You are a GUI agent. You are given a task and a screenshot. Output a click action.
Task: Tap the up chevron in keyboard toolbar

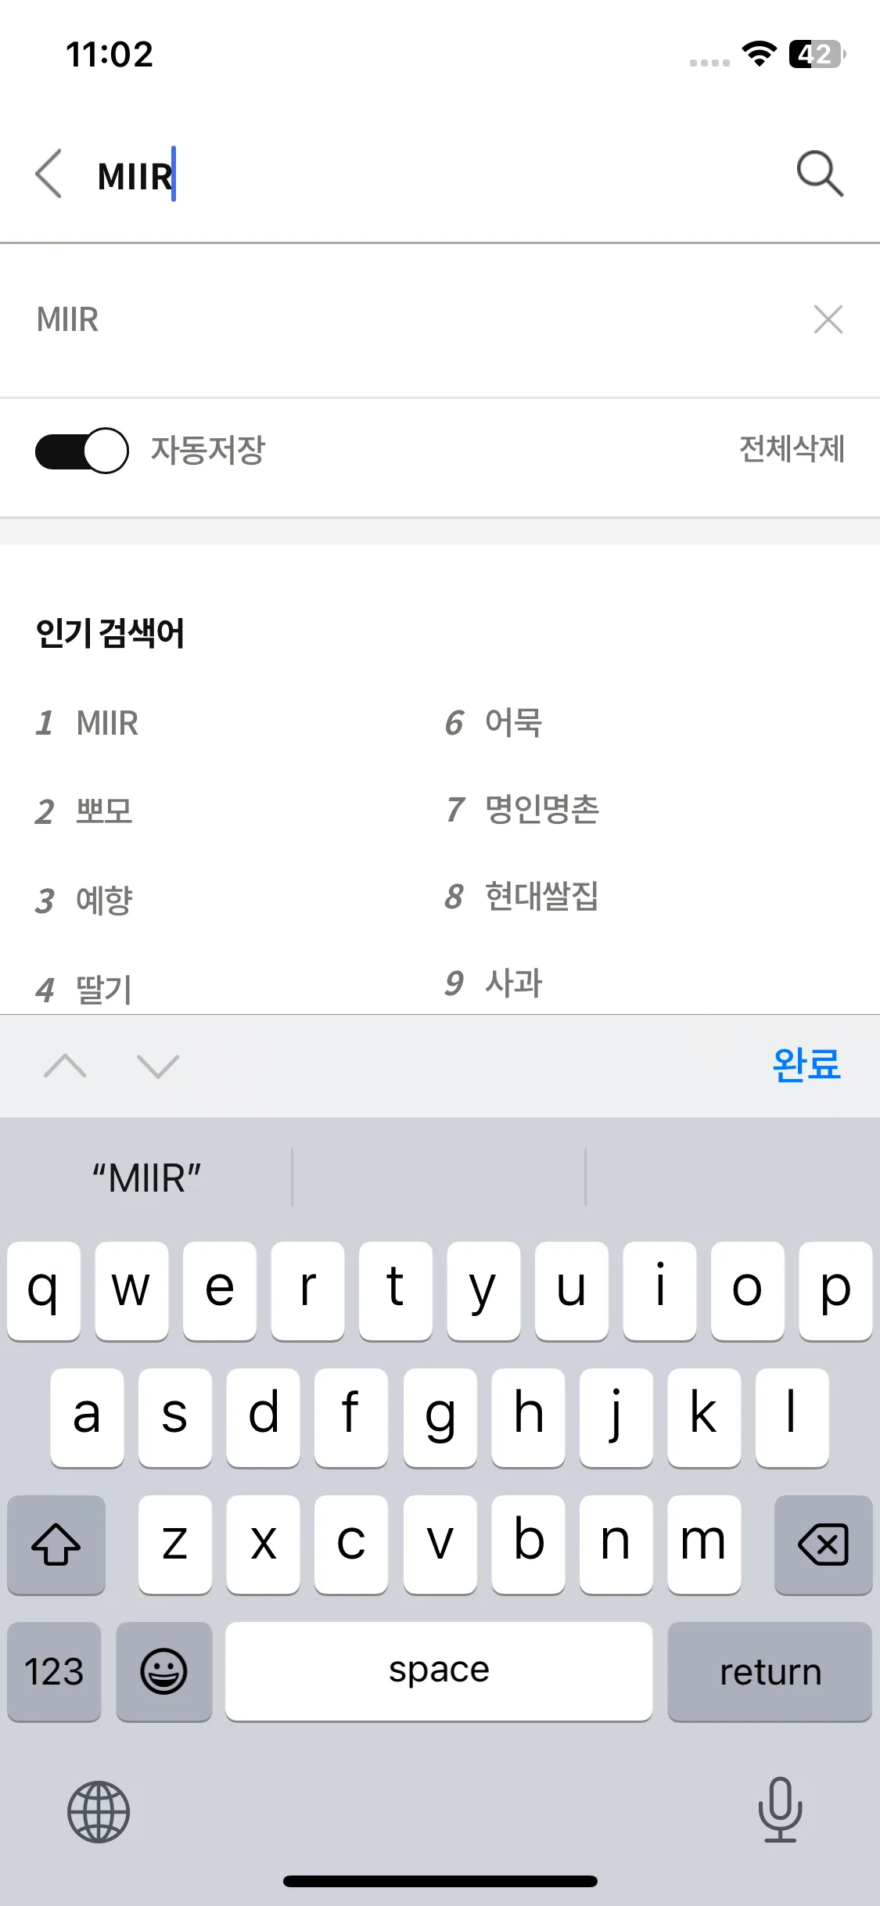click(66, 1066)
